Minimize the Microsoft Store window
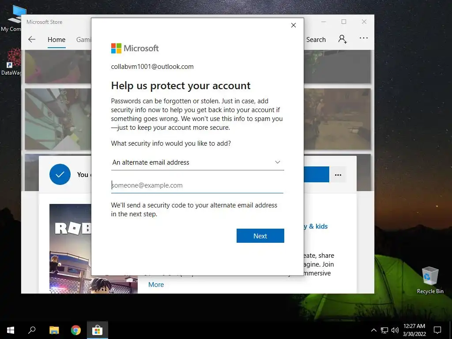452x339 pixels. pyautogui.click(x=324, y=22)
